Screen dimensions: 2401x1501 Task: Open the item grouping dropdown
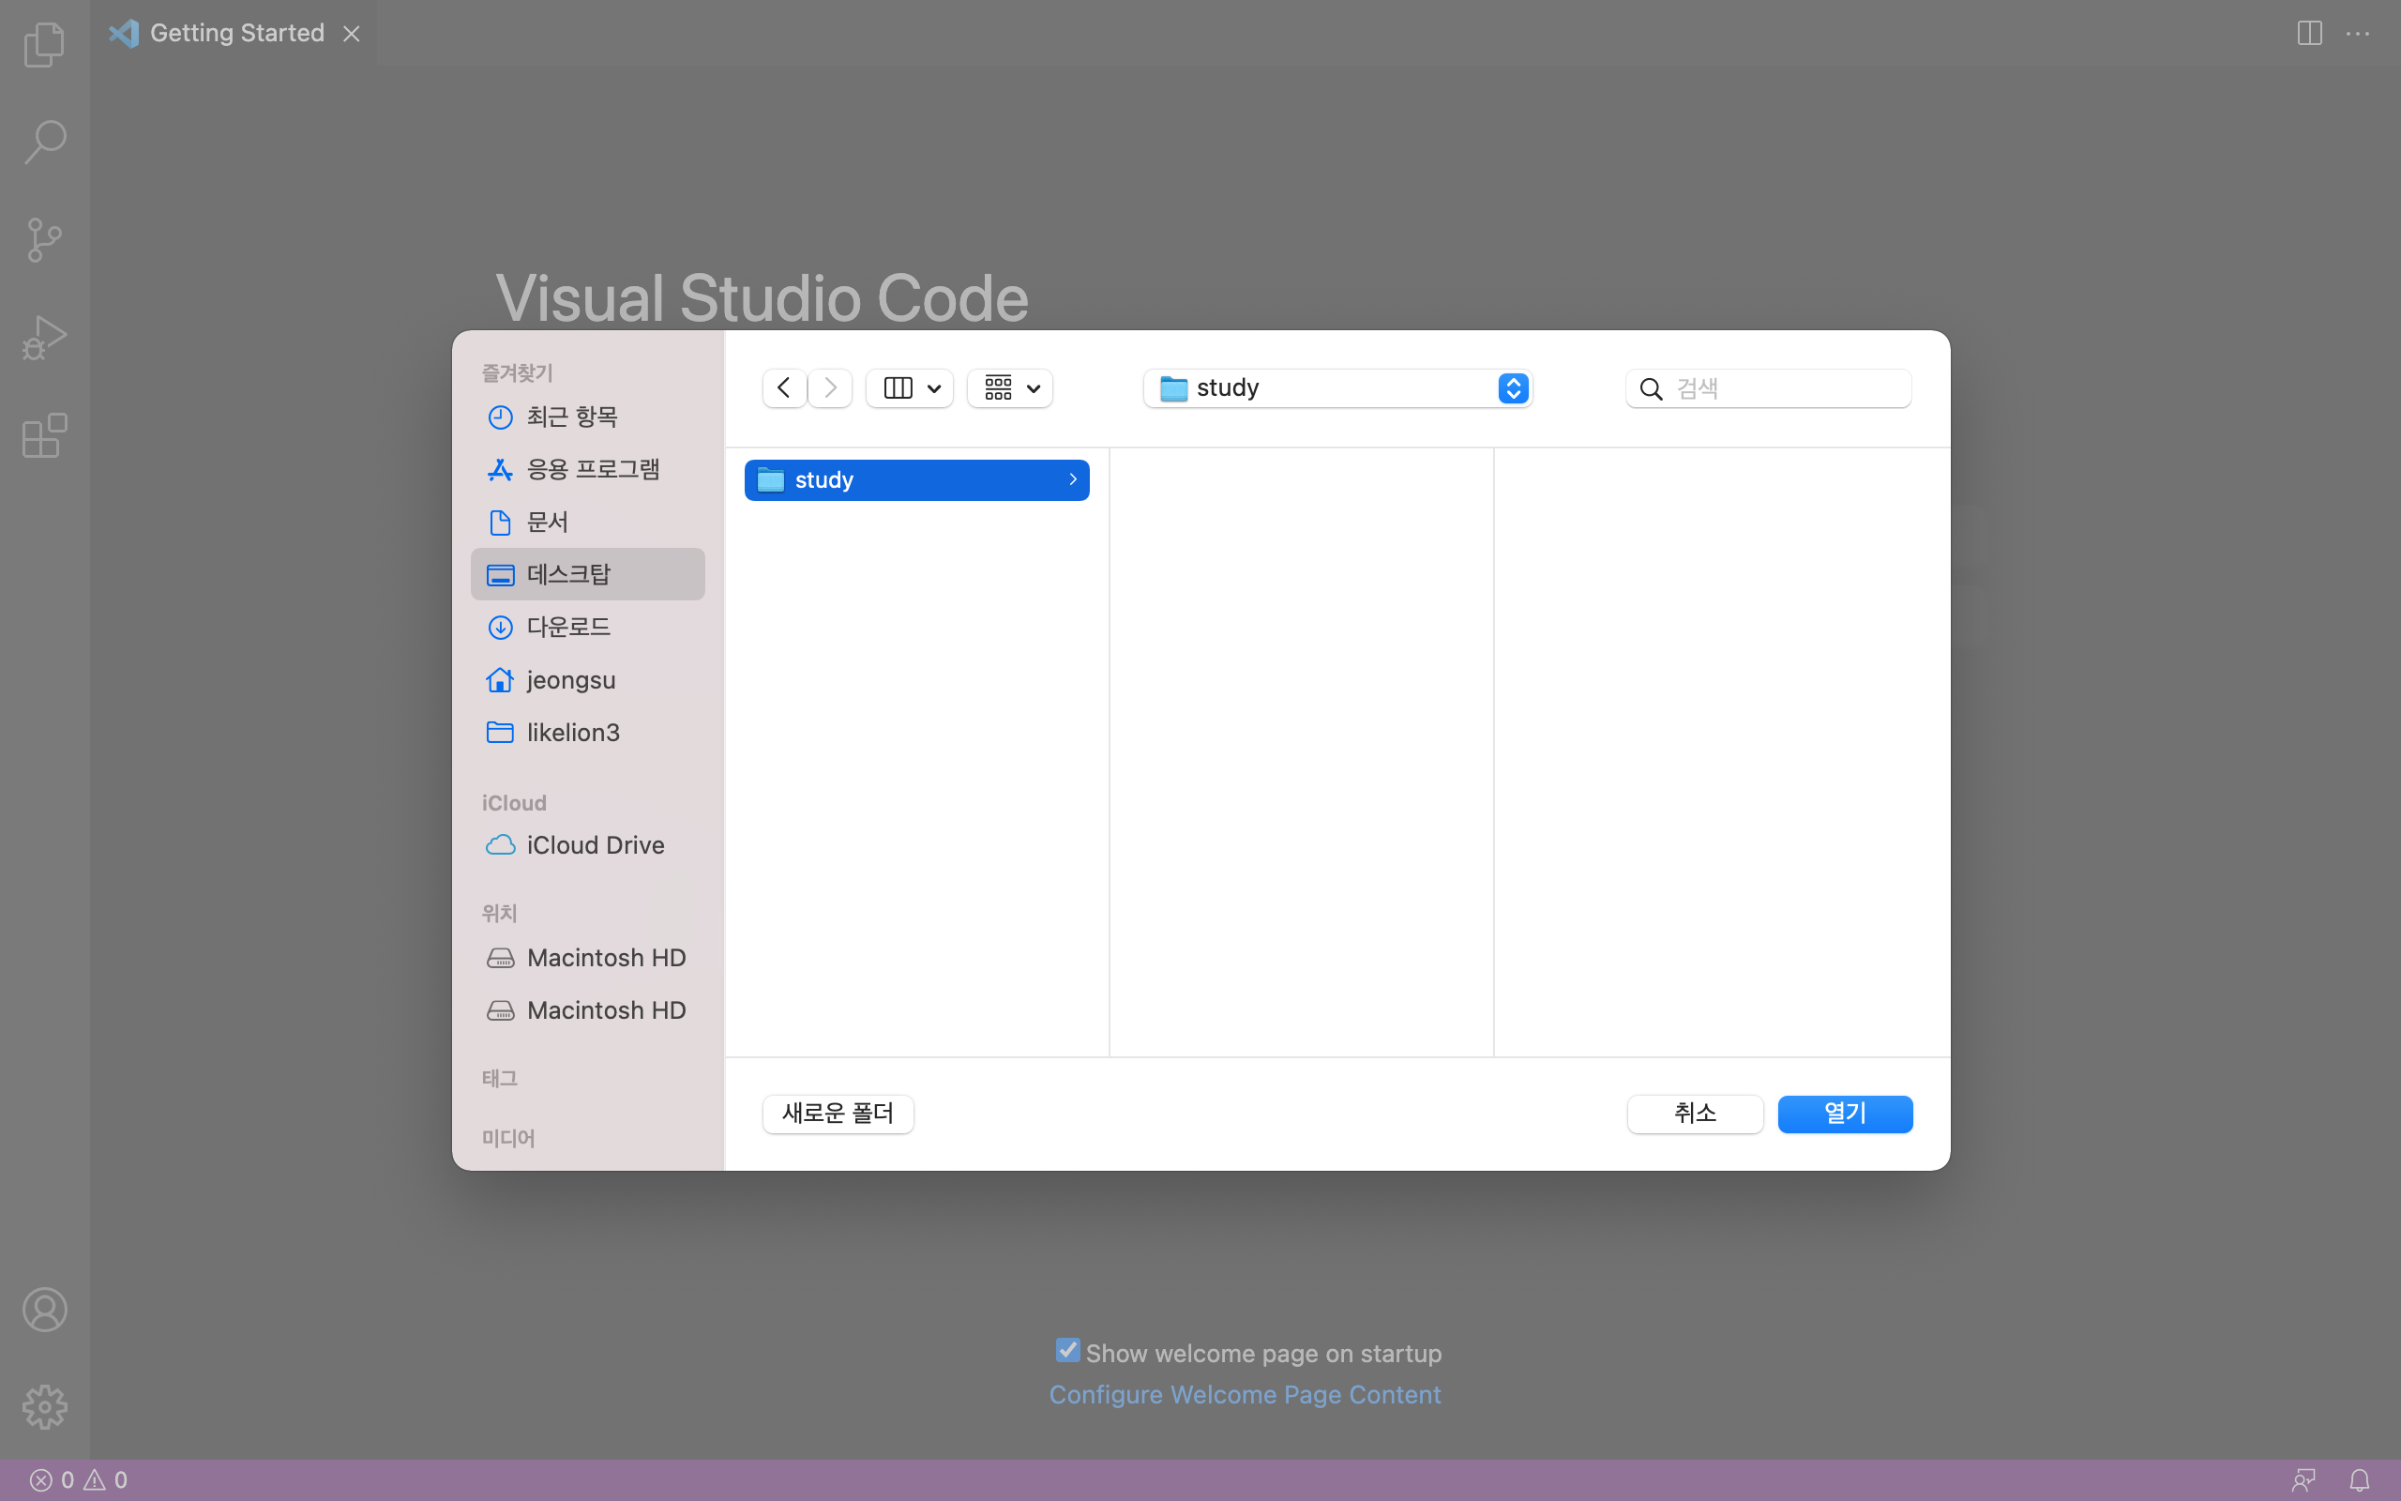click(1010, 388)
